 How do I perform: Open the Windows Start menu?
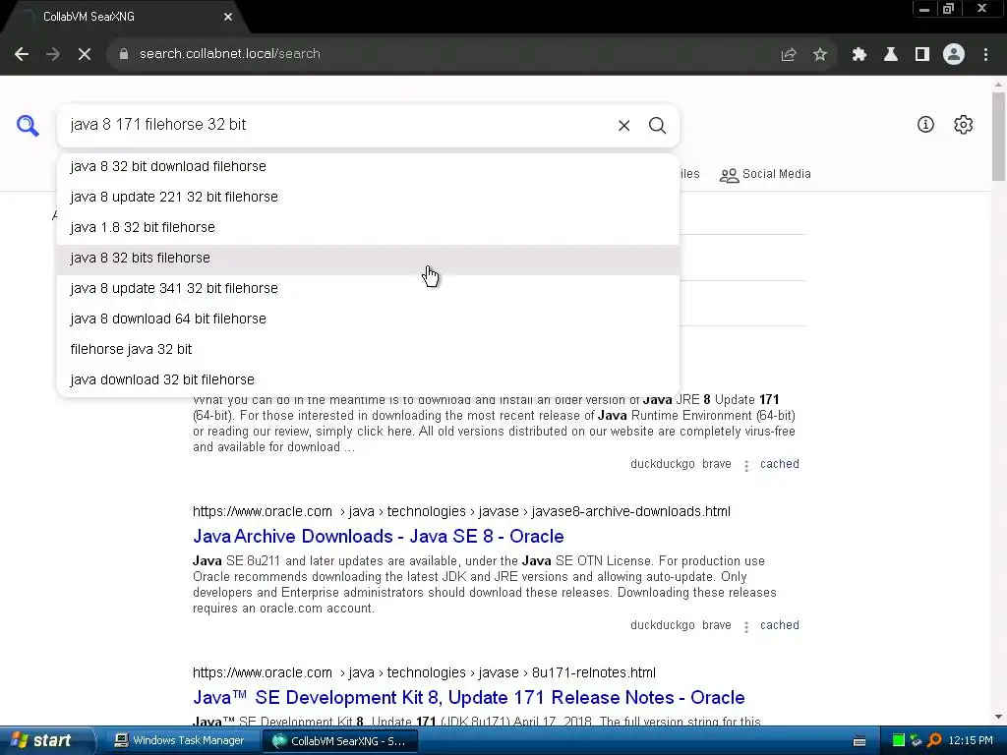point(46,741)
